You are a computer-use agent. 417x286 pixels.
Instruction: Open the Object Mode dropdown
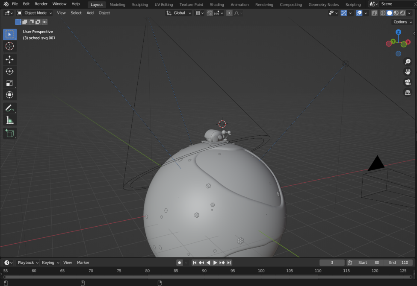click(34, 13)
